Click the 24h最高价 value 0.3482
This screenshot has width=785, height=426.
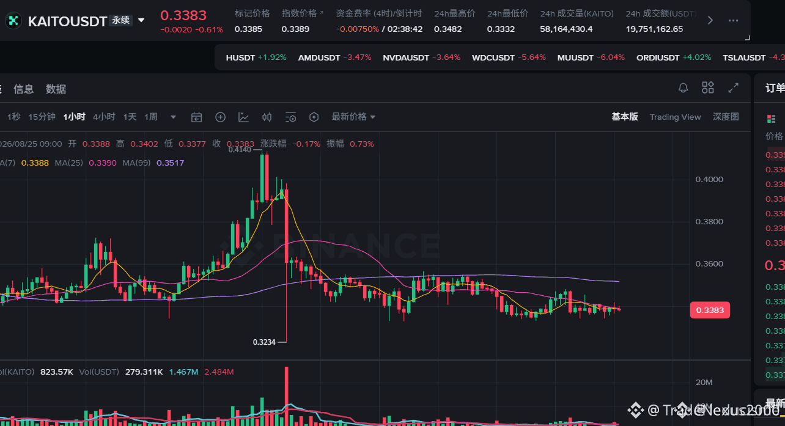(x=448, y=29)
